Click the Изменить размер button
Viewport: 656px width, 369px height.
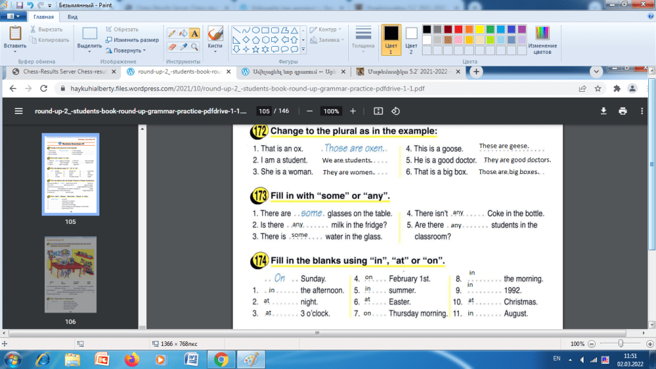coord(131,40)
